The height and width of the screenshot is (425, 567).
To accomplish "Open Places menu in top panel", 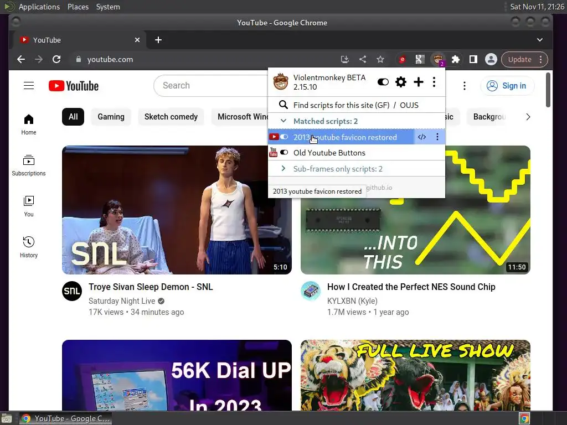I will coord(78,7).
